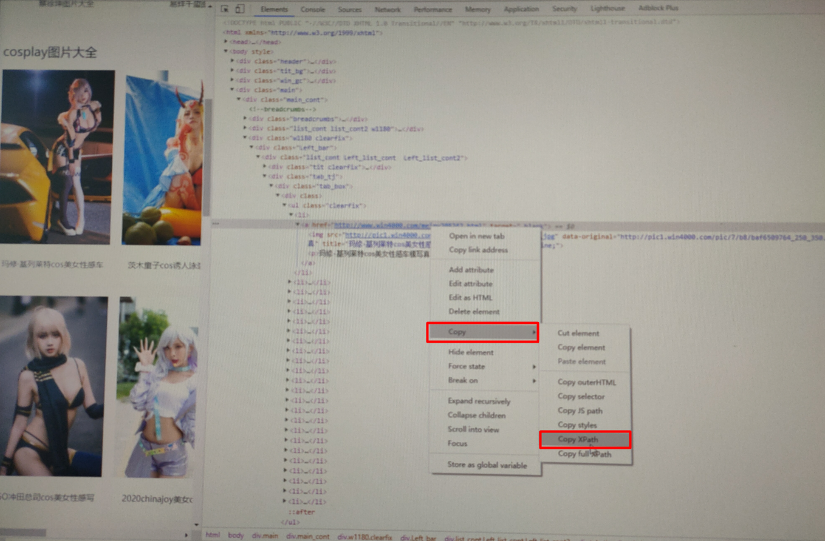Viewport: 825px width, 541px height.
Task: Click body in the breadcrumb bar
Action: (235, 536)
